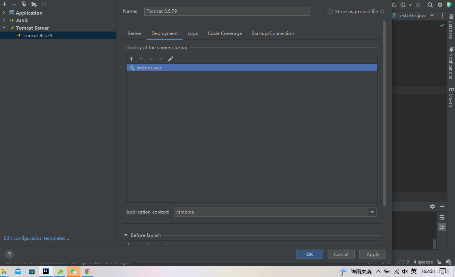Click gear next to Store as project file
This screenshot has width=455, height=277.
click(x=382, y=11)
